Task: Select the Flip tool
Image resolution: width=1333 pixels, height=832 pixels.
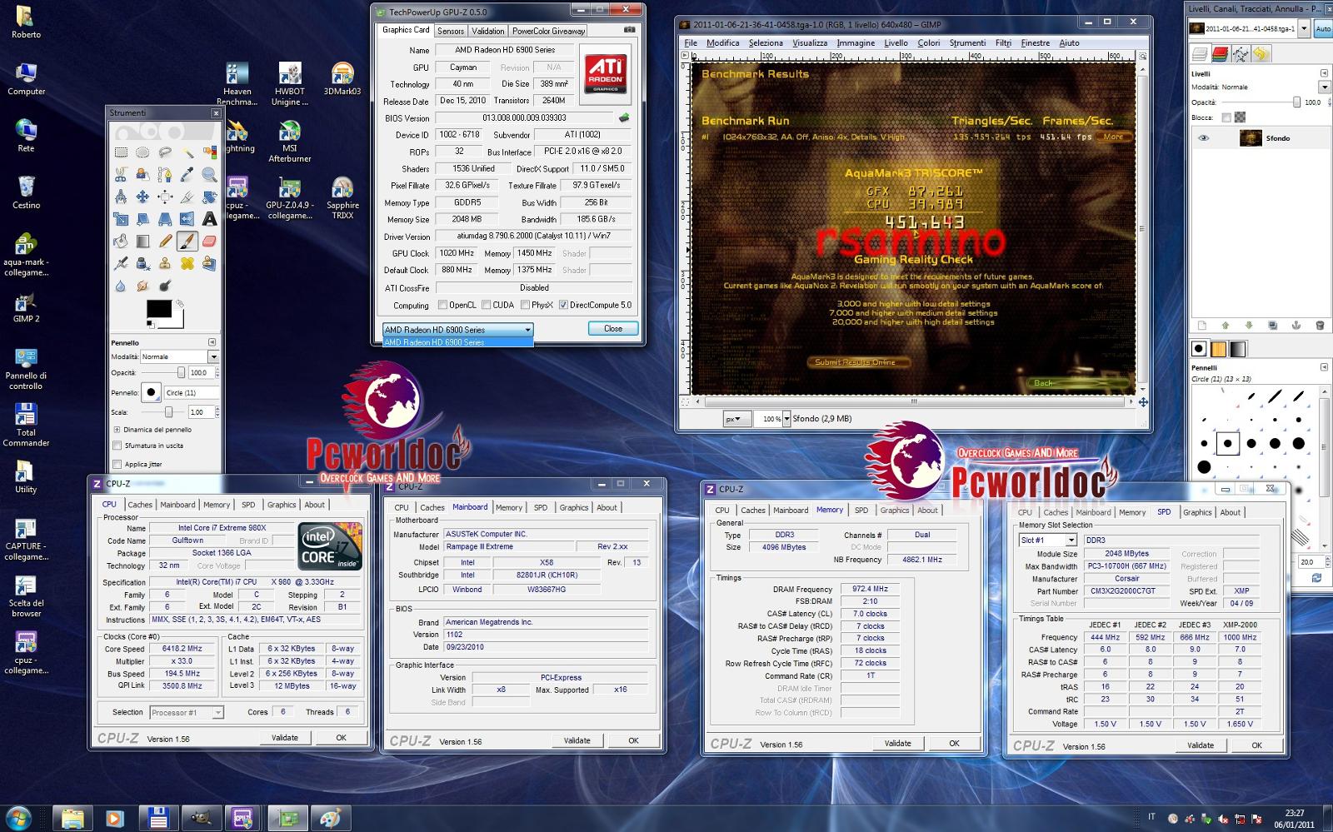Action: coord(187,219)
